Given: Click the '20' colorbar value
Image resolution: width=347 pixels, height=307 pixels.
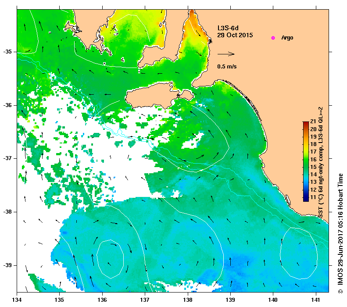Looking at the screenshot, I should coord(313,129).
